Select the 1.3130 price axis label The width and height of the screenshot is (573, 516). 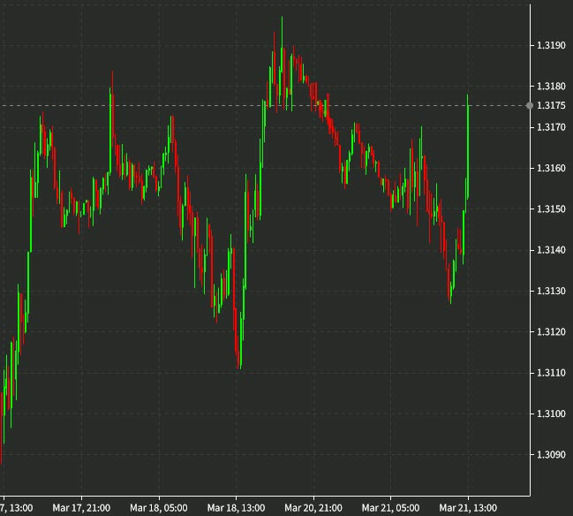click(551, 291)
